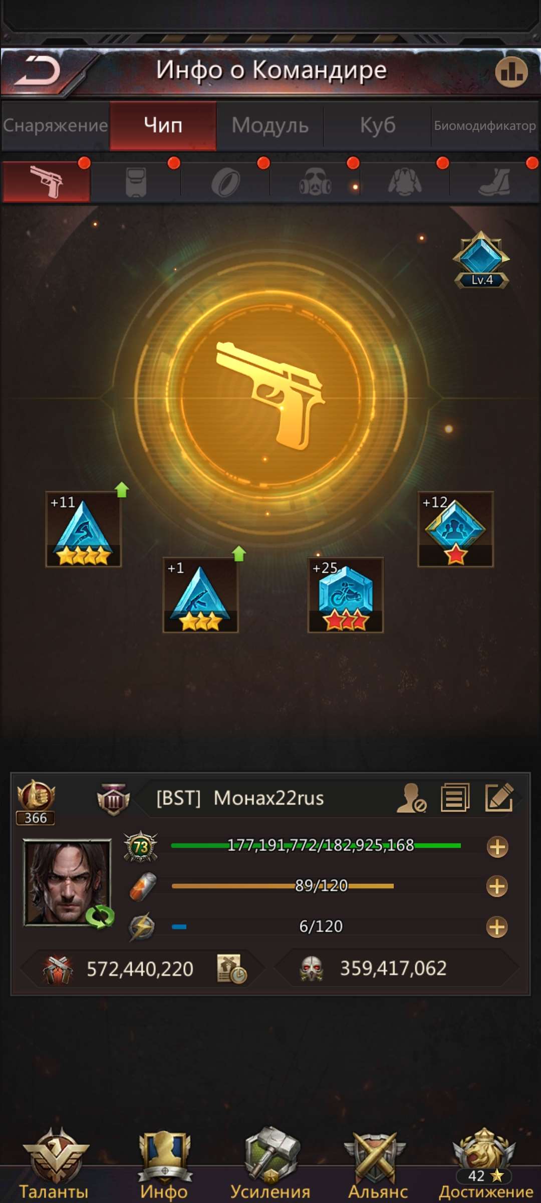Add energy with lightning-row plus button
541x1203 pixels.
[x=497, y=927]
